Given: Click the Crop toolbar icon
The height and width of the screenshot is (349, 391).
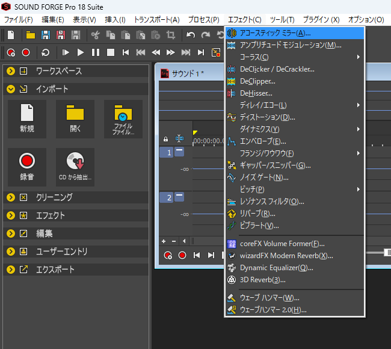Looking at the screenshot, I should pos(171,35).
